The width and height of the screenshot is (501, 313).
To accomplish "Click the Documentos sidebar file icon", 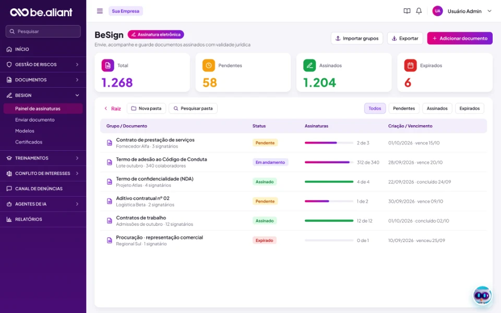I will tap(9, 80).
